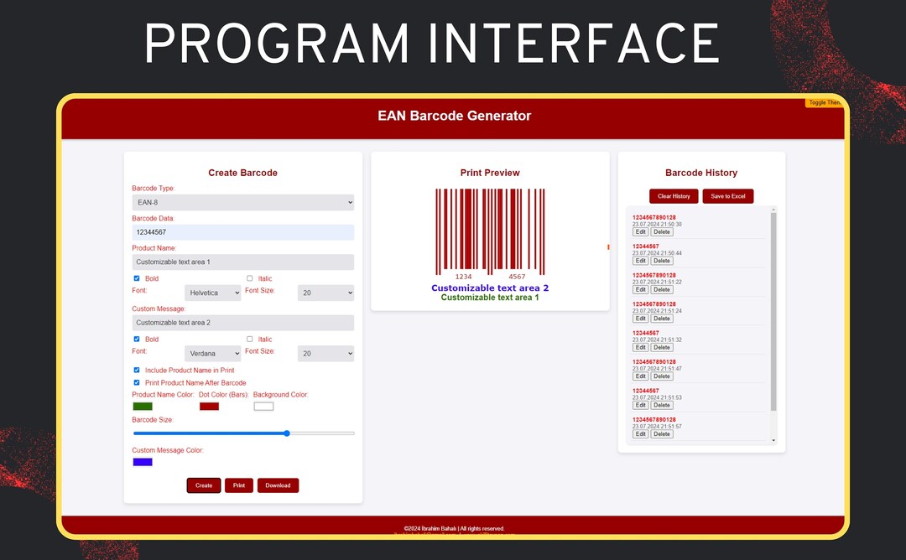The width and height of the screenshot is (906, 560).
Task: Click the Clear History button
Action: pyautogui.click(x=674, y=196)
